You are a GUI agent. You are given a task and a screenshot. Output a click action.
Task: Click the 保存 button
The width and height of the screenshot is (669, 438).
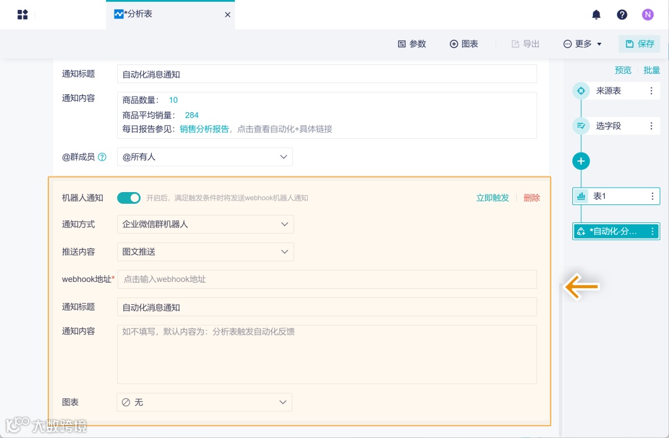point(639,44)
